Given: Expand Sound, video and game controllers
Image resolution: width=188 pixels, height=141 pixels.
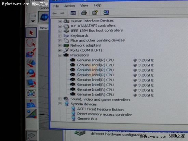Looking at the screenshot, I should pos(60,99).
